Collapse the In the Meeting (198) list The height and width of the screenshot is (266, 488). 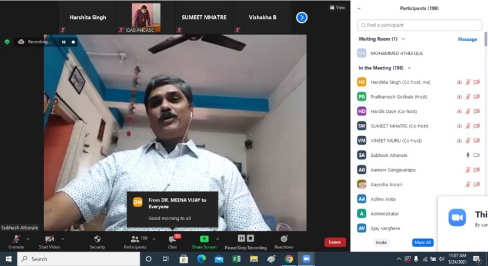pyautogui.click(x=409, y=68)
